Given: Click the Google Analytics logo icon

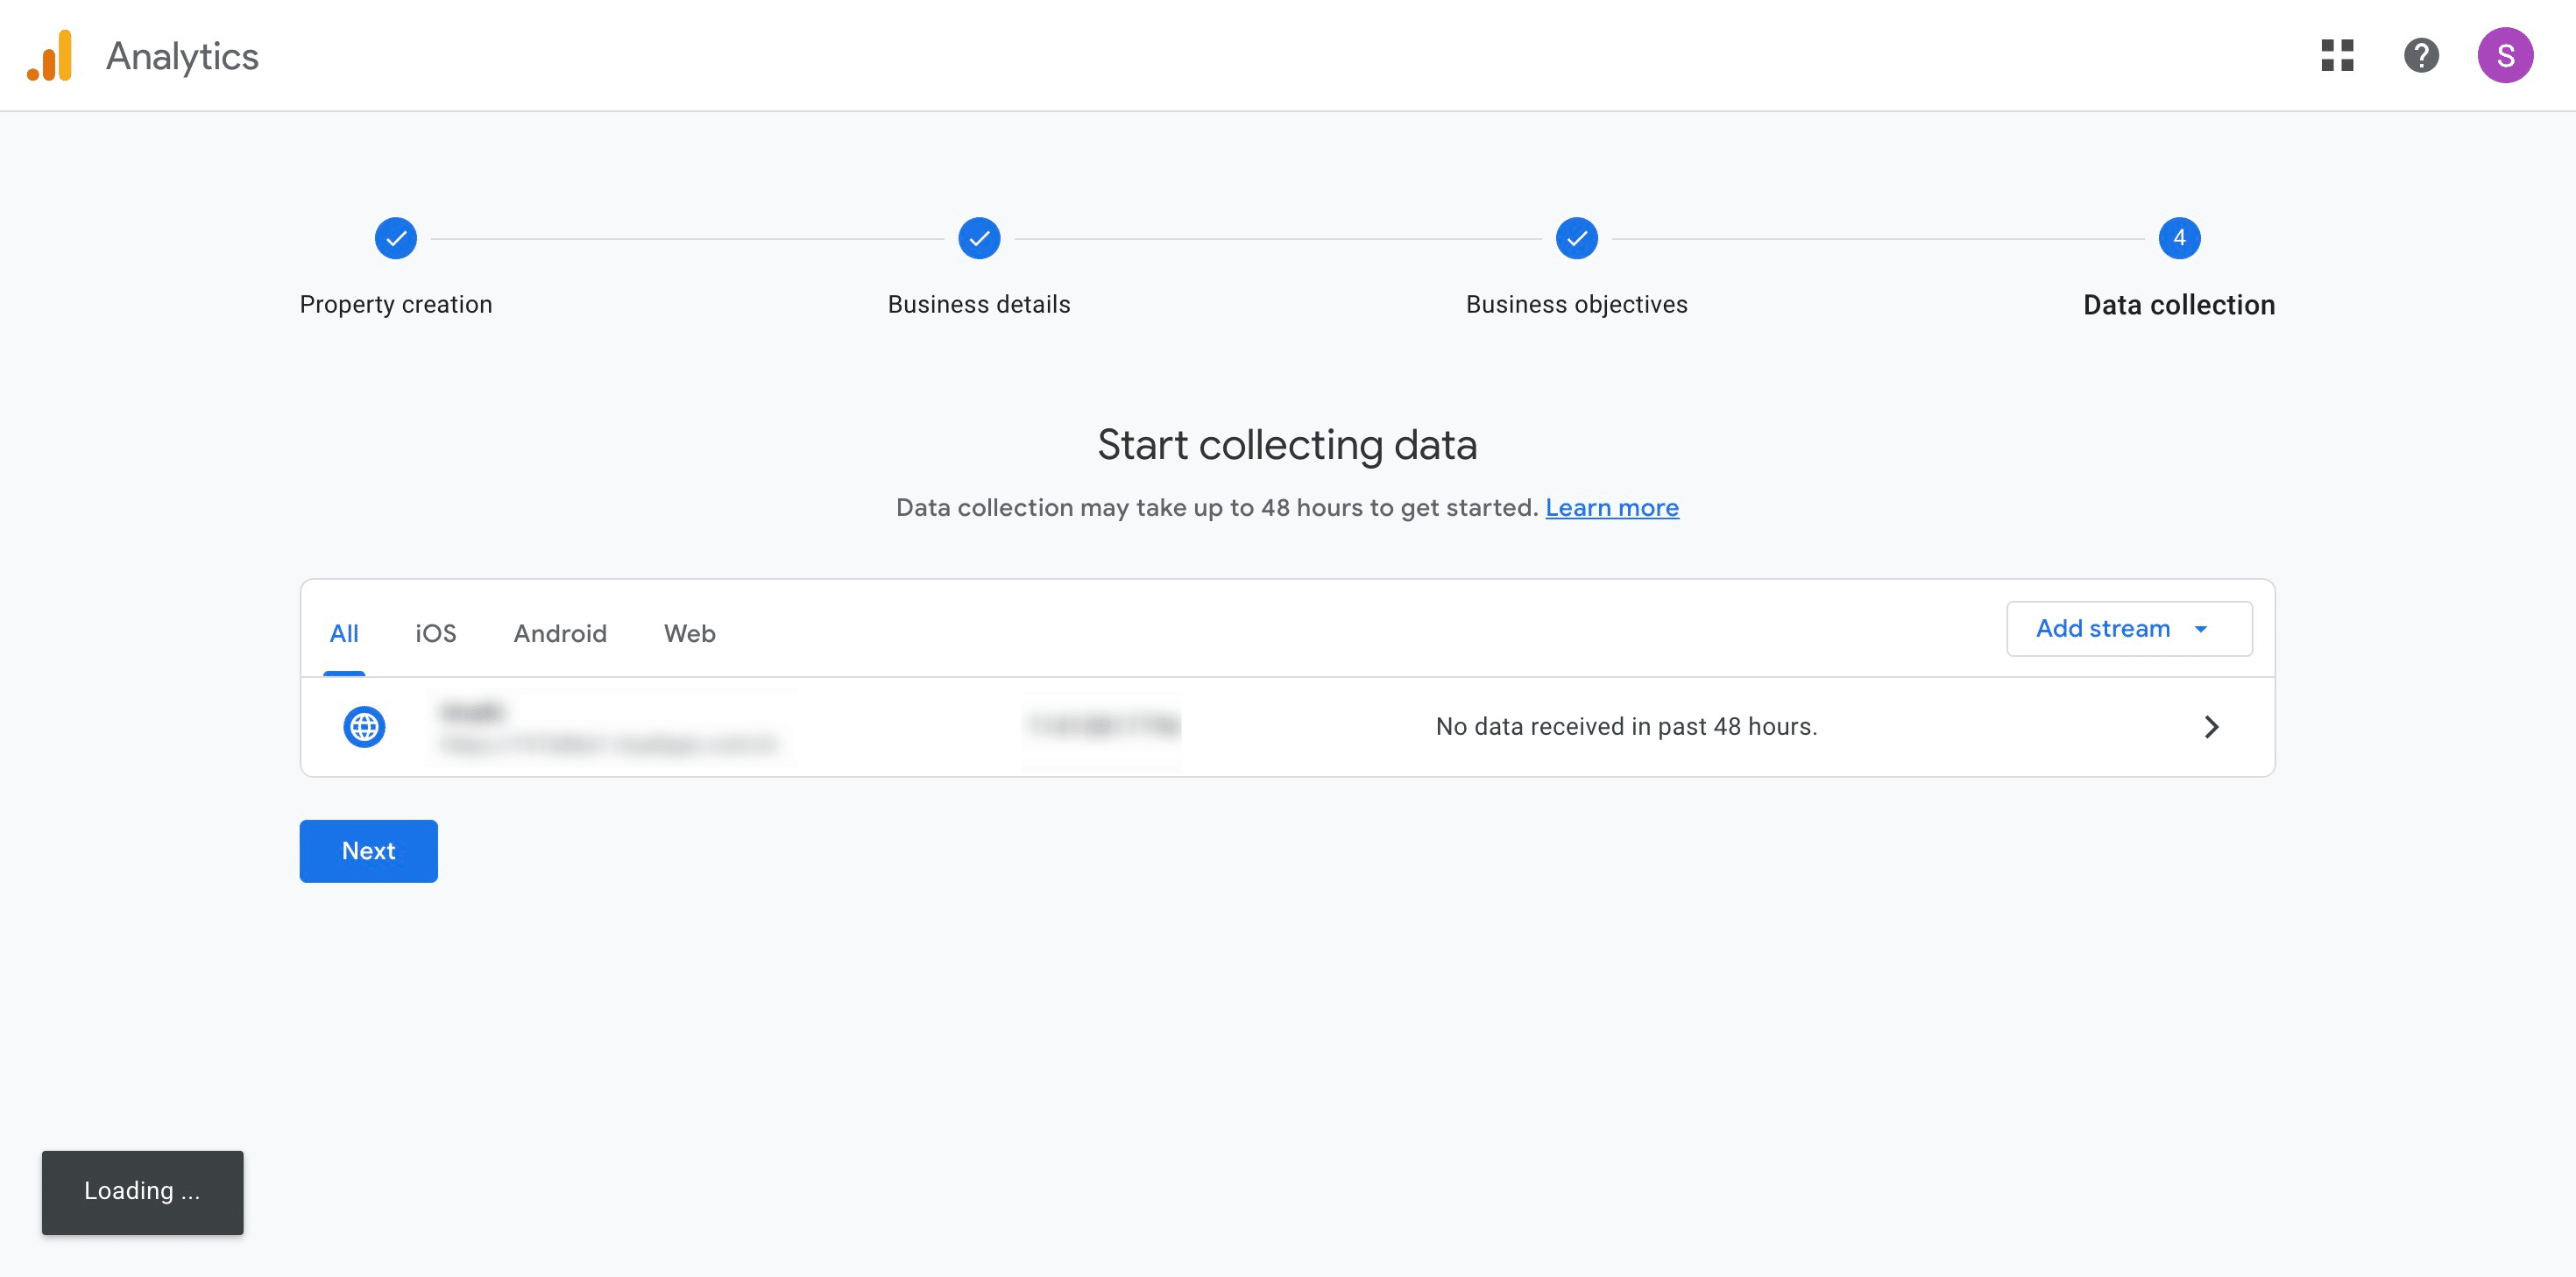Looking at the screenshot, I should pyautogui.click(x=50, y=56).
